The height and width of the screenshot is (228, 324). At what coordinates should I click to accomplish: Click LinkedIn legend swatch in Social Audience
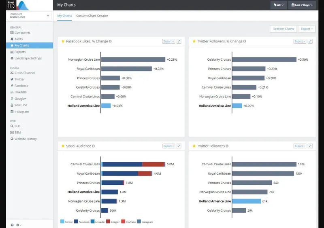click(93, 222)
